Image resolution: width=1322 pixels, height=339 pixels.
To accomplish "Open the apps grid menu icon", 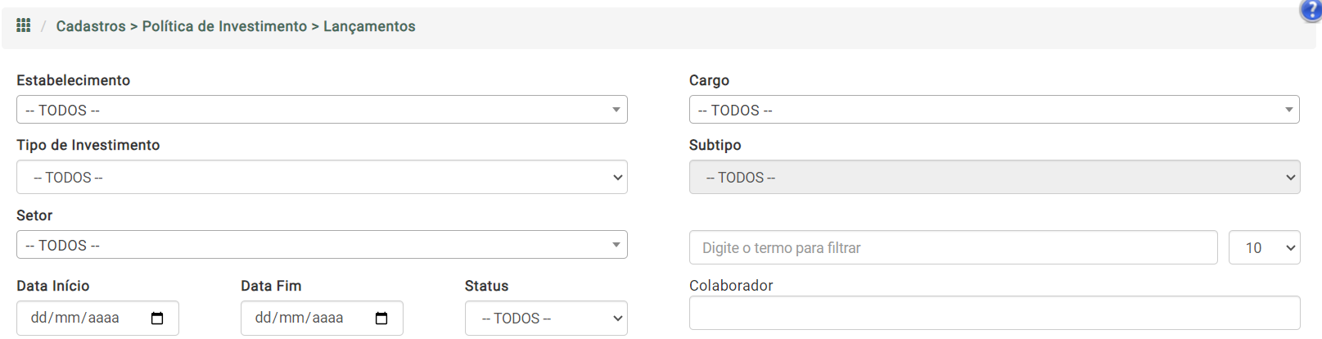I will 24,25.
